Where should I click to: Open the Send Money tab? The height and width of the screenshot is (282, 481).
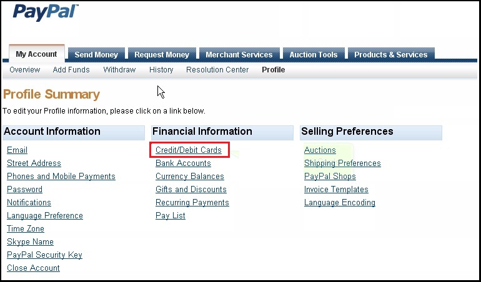coord(96,54)
